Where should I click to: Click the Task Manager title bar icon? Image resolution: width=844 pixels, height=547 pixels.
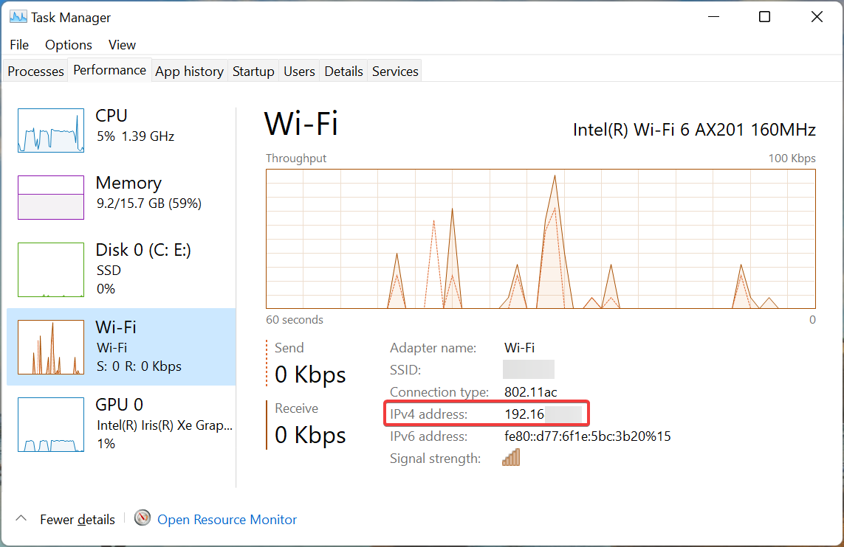18,17
